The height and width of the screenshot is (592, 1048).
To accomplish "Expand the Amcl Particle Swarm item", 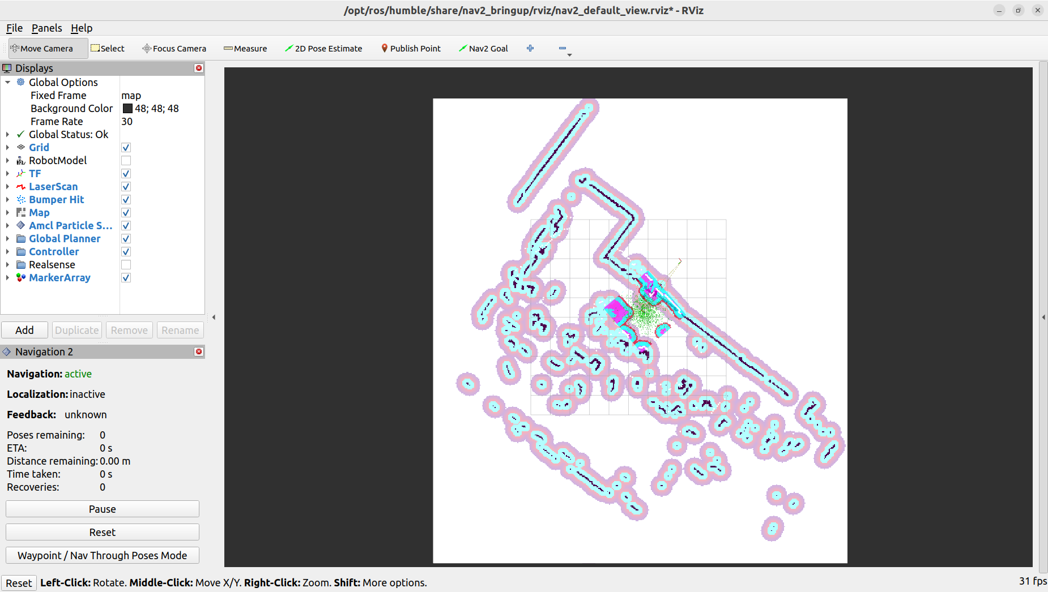I will click(x=8, y=225).
